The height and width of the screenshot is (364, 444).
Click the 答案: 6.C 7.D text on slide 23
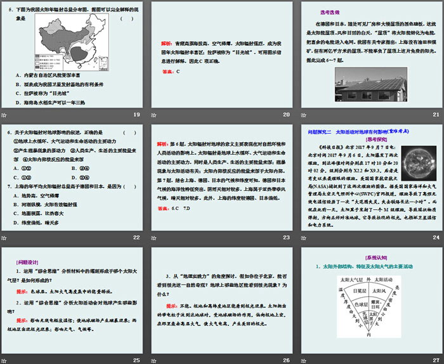point(174,209)
